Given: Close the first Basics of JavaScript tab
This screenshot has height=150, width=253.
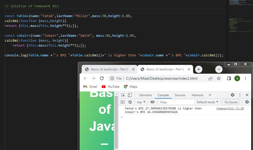Looking at the screenshot, I should pos(133,69).
